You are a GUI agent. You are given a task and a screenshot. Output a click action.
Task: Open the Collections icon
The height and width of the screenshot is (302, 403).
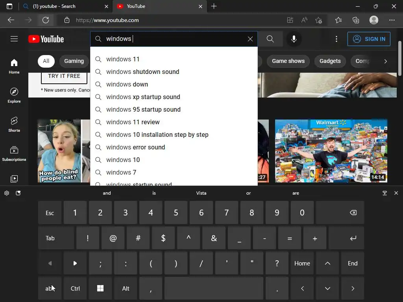point(356,20)
